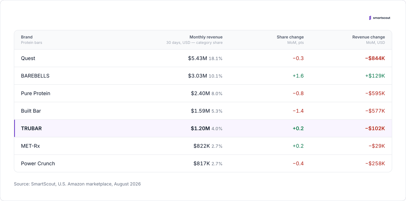
Task: Select the Pure Protein brand name
Action: (x=36, y=93)
